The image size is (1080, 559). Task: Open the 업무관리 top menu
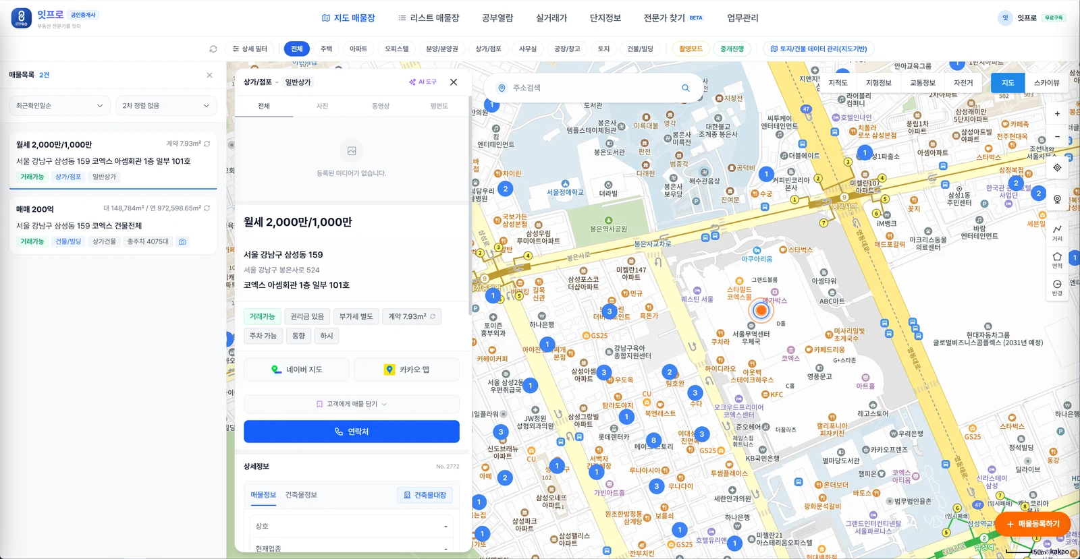click(742, 18)
